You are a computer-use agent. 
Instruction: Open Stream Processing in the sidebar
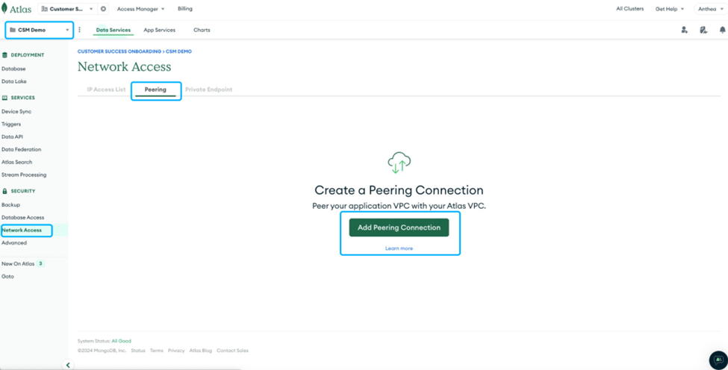pos(24,175)
